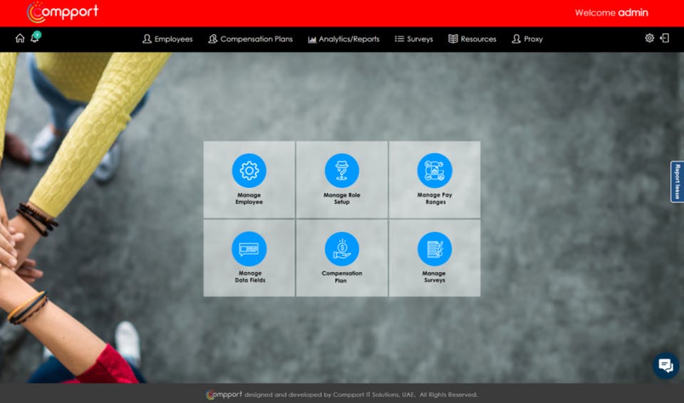
Task: Open the Compensation Plan money-hand icon
Action: click(x=341, y=248)
